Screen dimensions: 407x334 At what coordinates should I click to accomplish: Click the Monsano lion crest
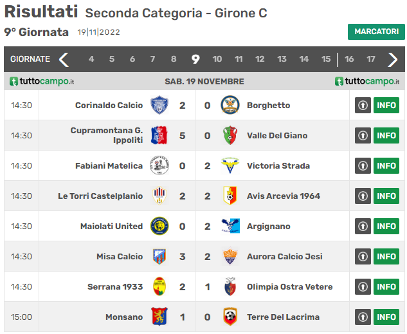click(159, 317)
